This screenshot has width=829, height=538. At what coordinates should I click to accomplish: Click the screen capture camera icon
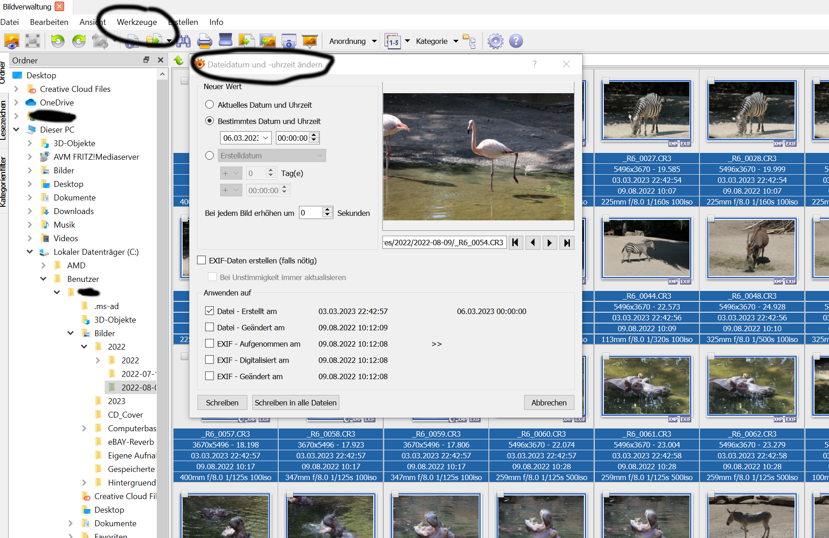[289, 41]
